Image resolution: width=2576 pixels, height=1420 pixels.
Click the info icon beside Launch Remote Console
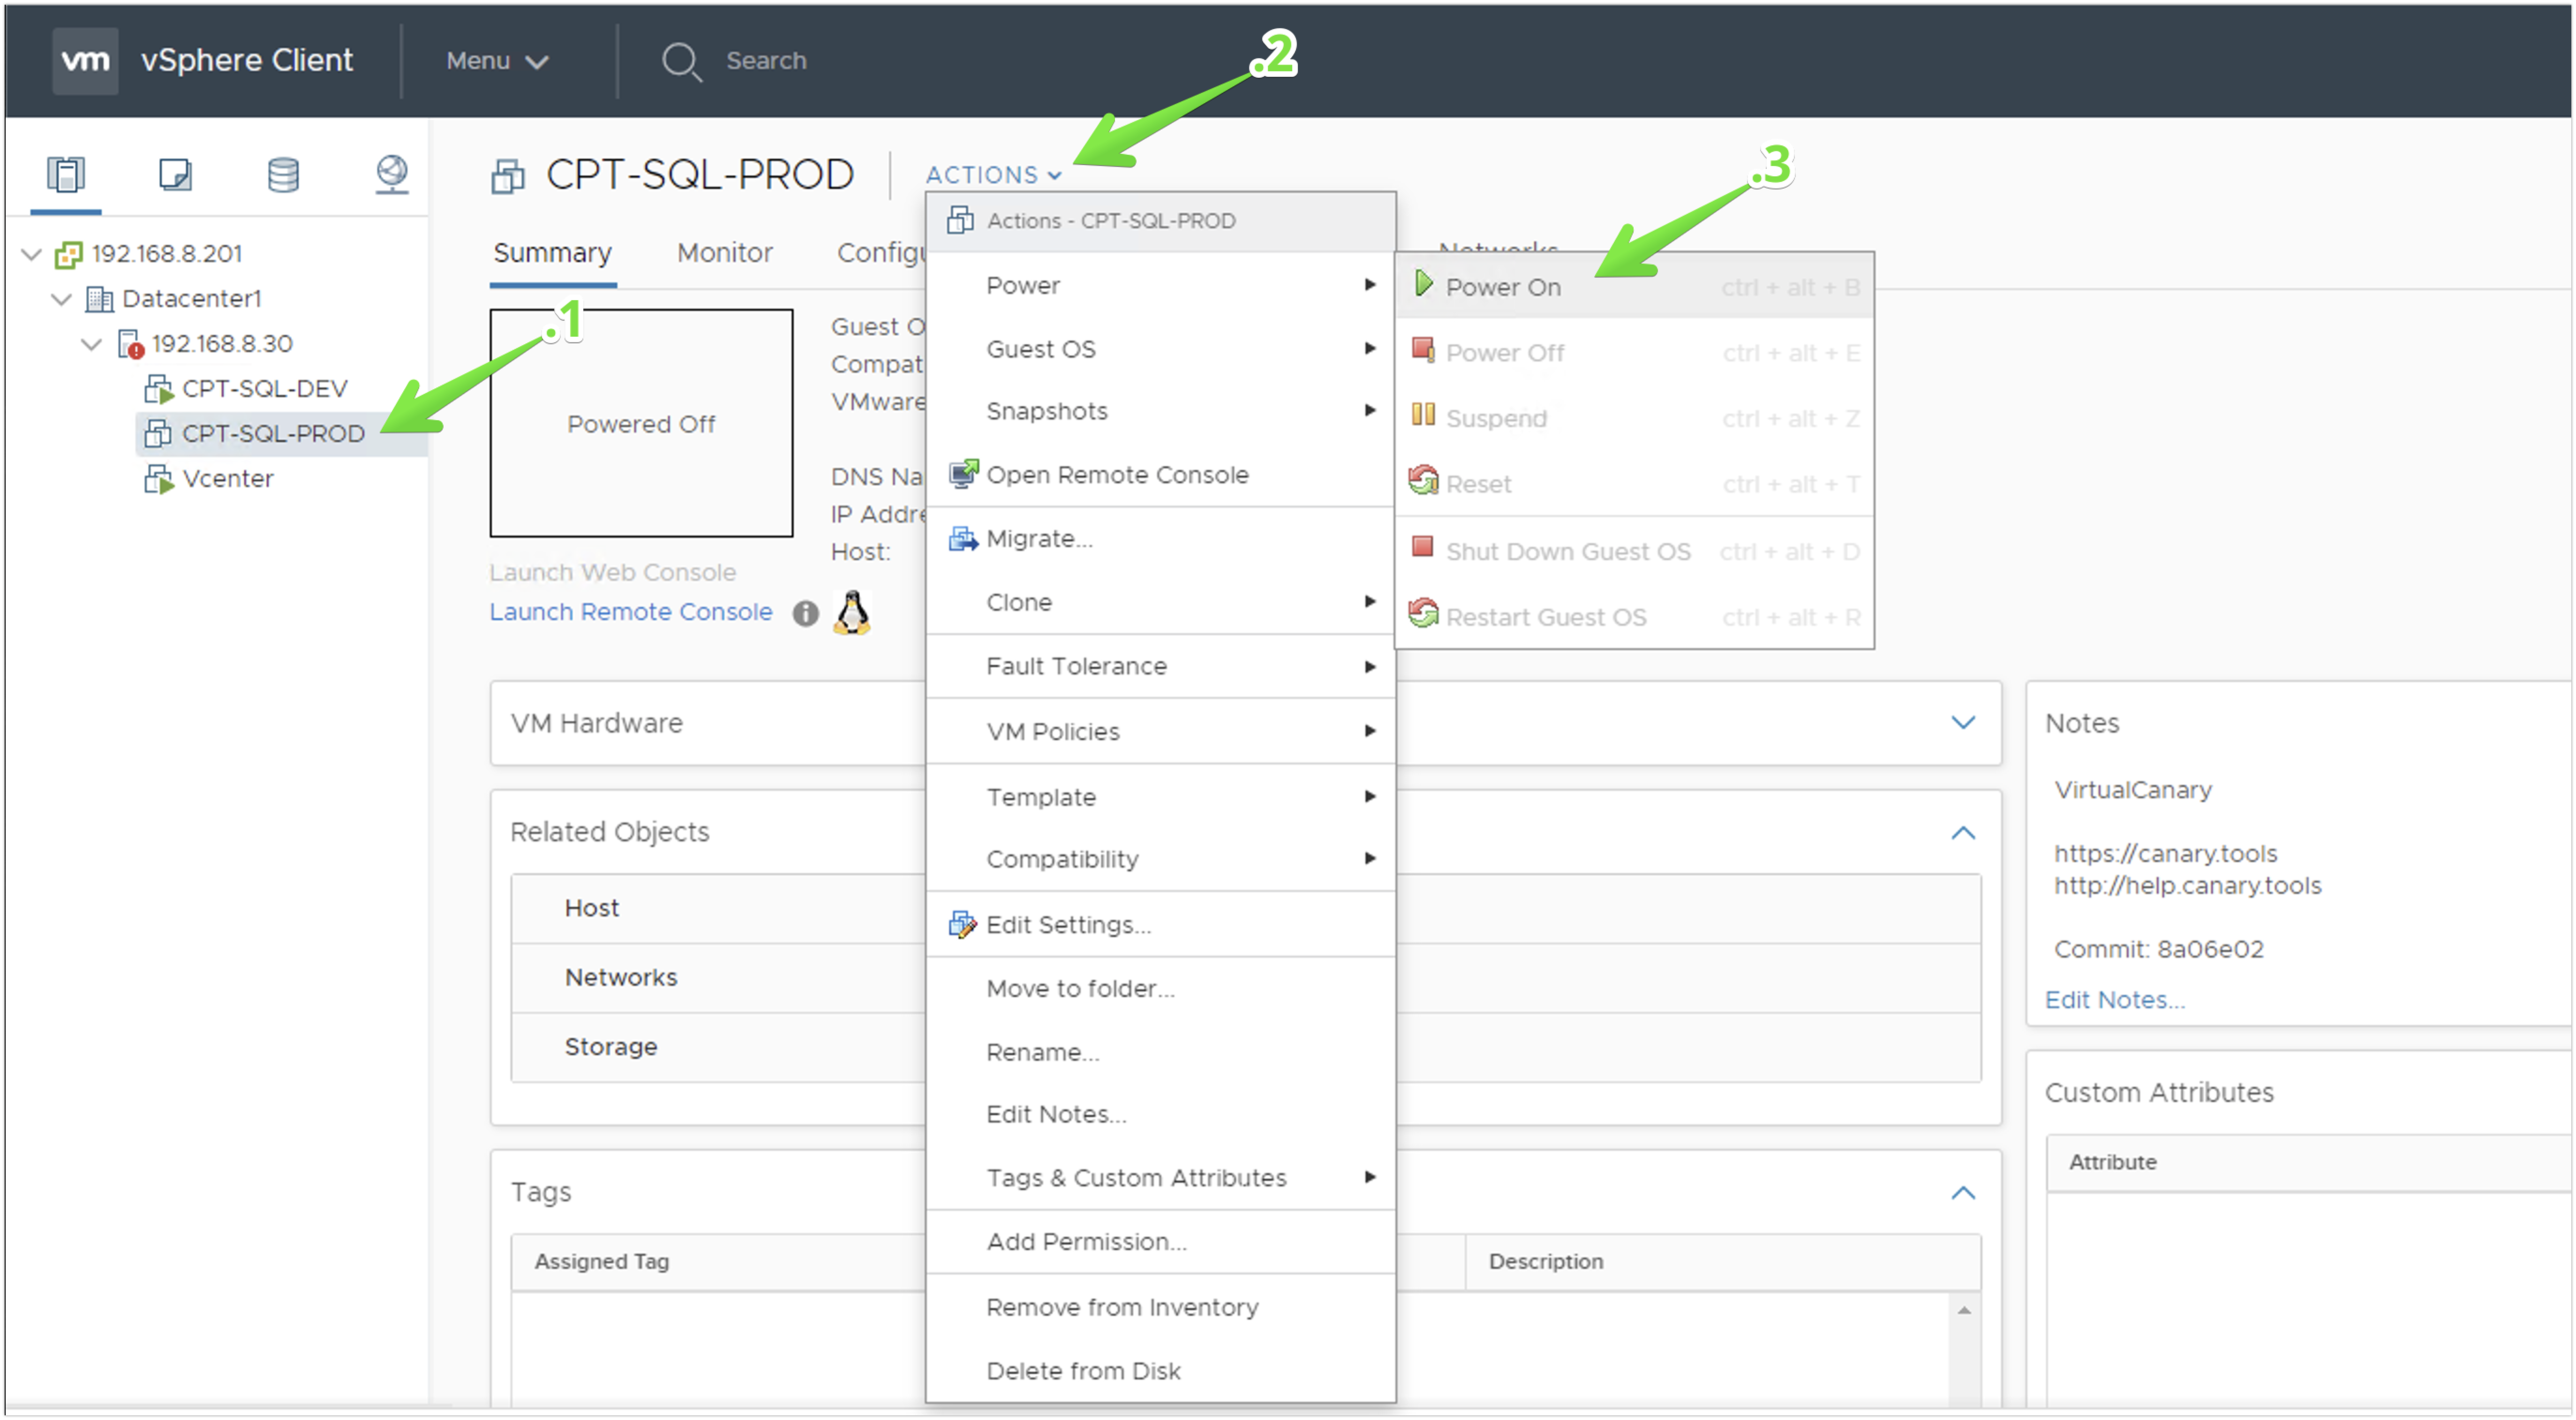(805, 613)
